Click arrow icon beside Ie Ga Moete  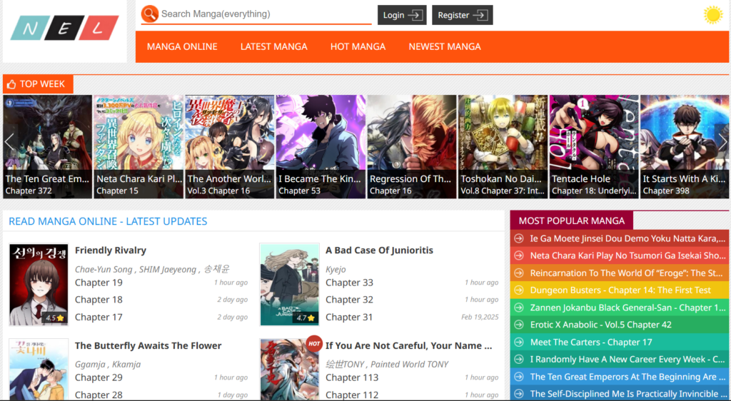[x=518, y=238]
